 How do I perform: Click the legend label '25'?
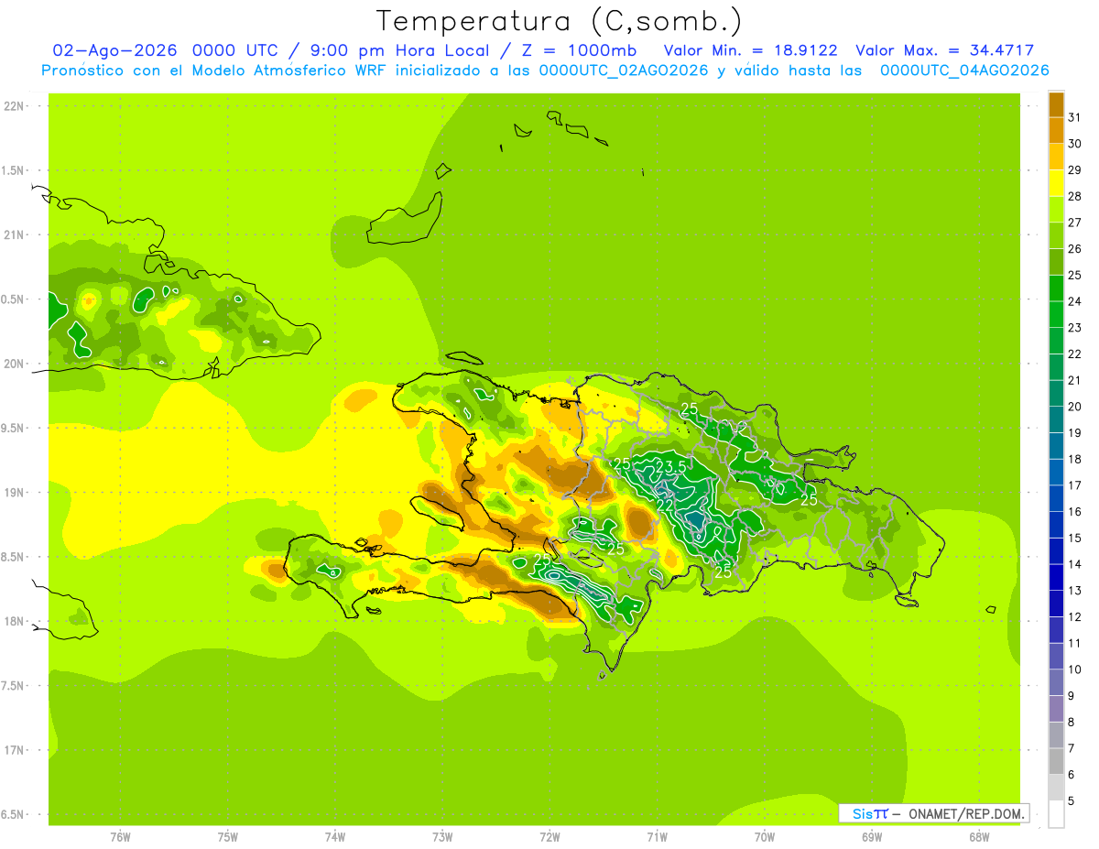[1074, 275]
